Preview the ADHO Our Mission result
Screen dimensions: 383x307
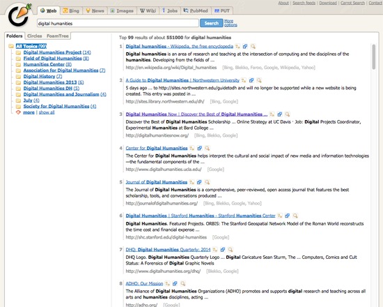pos(183,283)
